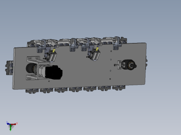Select the right yellow cylinder rod
The width and height of the screenshot is (181, 135).
pos(97,48)
